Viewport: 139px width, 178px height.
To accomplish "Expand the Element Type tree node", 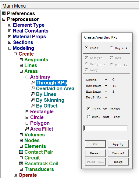I will pos(9,25).
